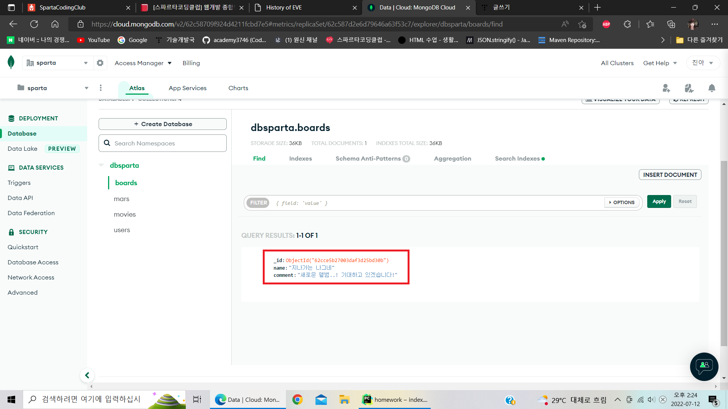Screen dimensions: 728x409
Task: Click the invite user icon
Action: coord(666,88)
